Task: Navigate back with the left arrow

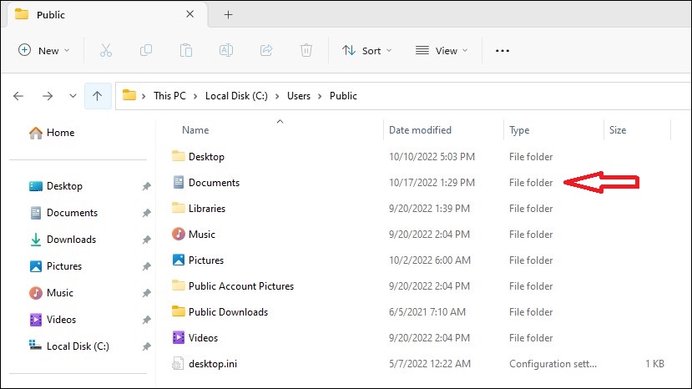Action: pyautogui.click(x=18, y=96)
